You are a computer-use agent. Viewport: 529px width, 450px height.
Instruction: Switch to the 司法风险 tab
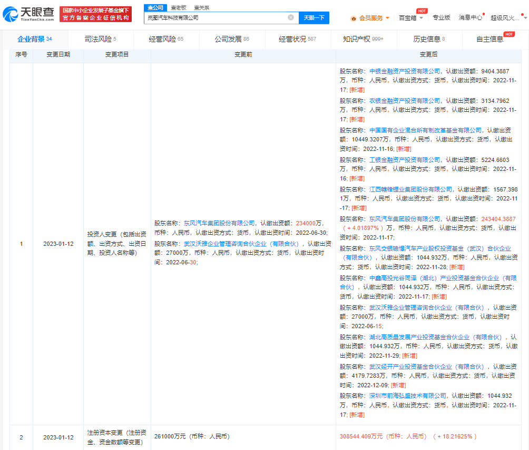point(100,39)
